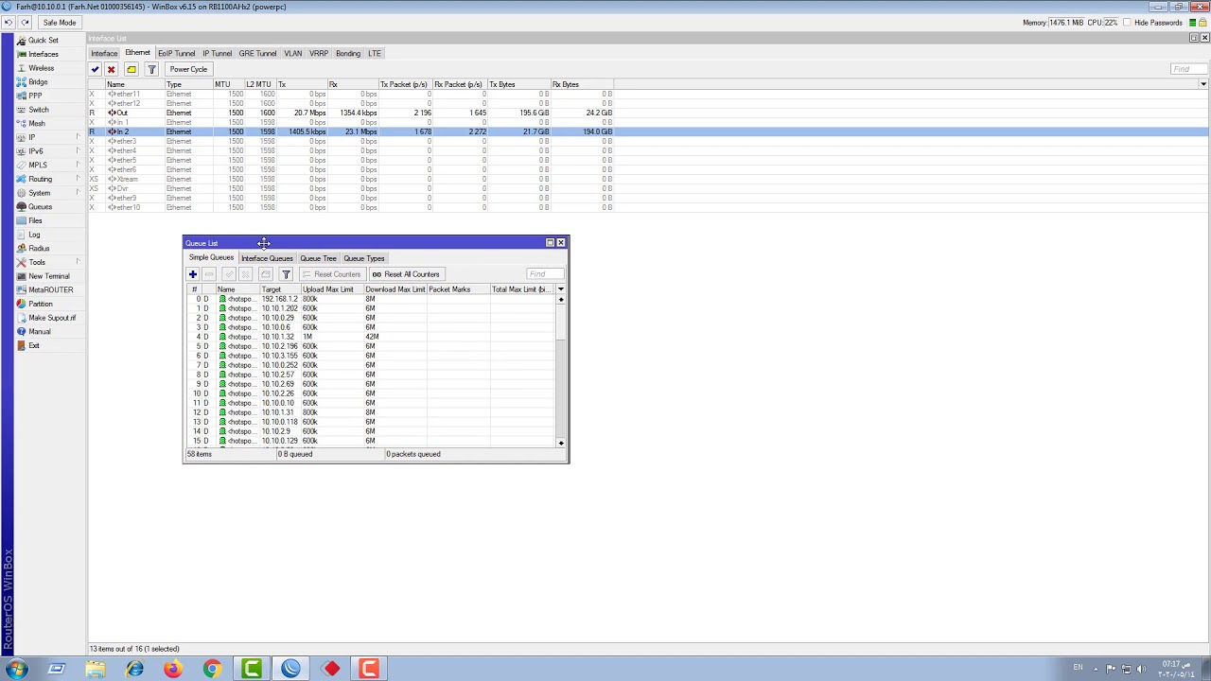Open Queues in the sidebar
The width and height of the screenshot is (1211, 681).
point(40,207)
